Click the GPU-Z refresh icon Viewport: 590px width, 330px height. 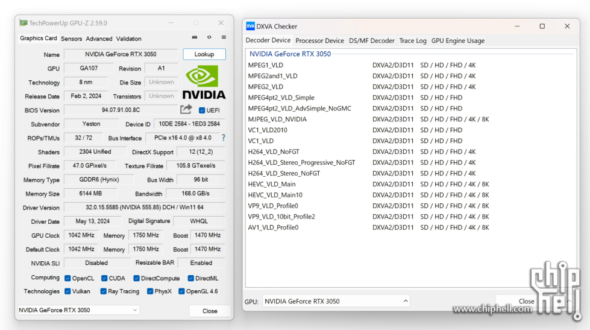[209, 37]
